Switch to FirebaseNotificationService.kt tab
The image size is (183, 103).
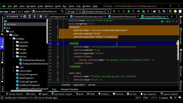tap(88, 17)
